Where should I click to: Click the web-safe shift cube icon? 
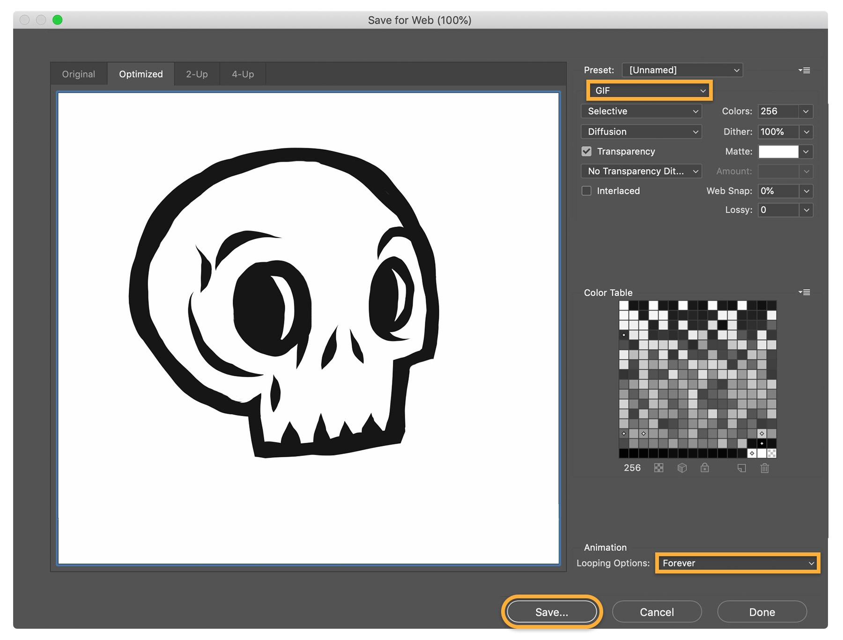[682, 468]
